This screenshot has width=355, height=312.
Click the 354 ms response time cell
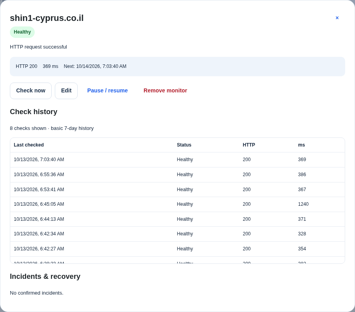pos(302,249)
